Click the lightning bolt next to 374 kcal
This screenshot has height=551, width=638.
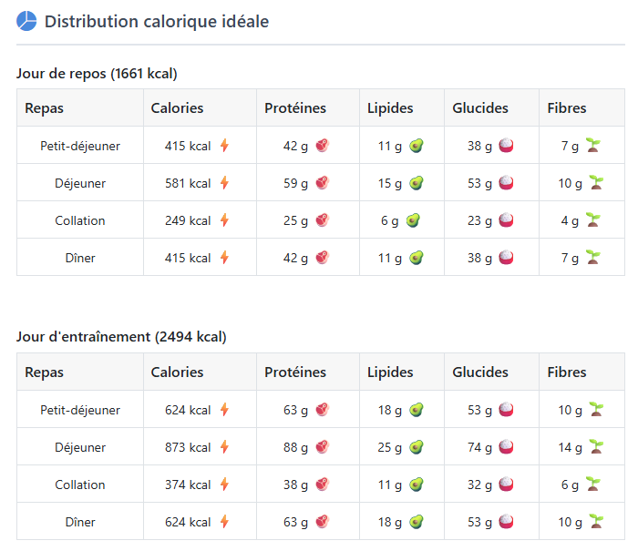pos(224,485)
